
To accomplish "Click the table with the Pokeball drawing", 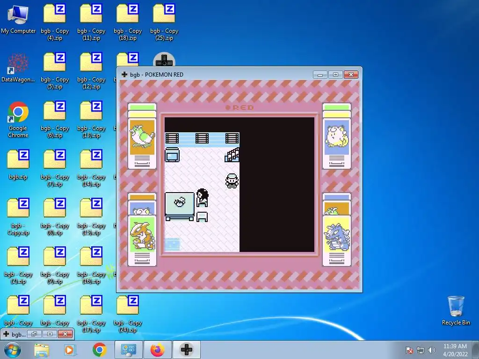I will pos(180,206).
